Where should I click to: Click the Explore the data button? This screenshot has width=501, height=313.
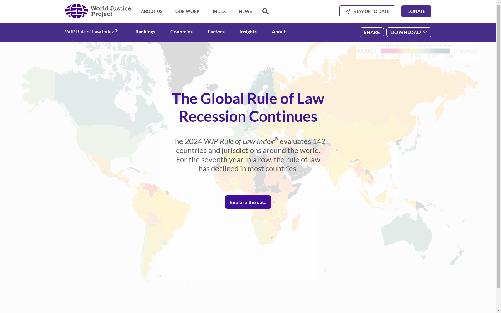(248, 202)
